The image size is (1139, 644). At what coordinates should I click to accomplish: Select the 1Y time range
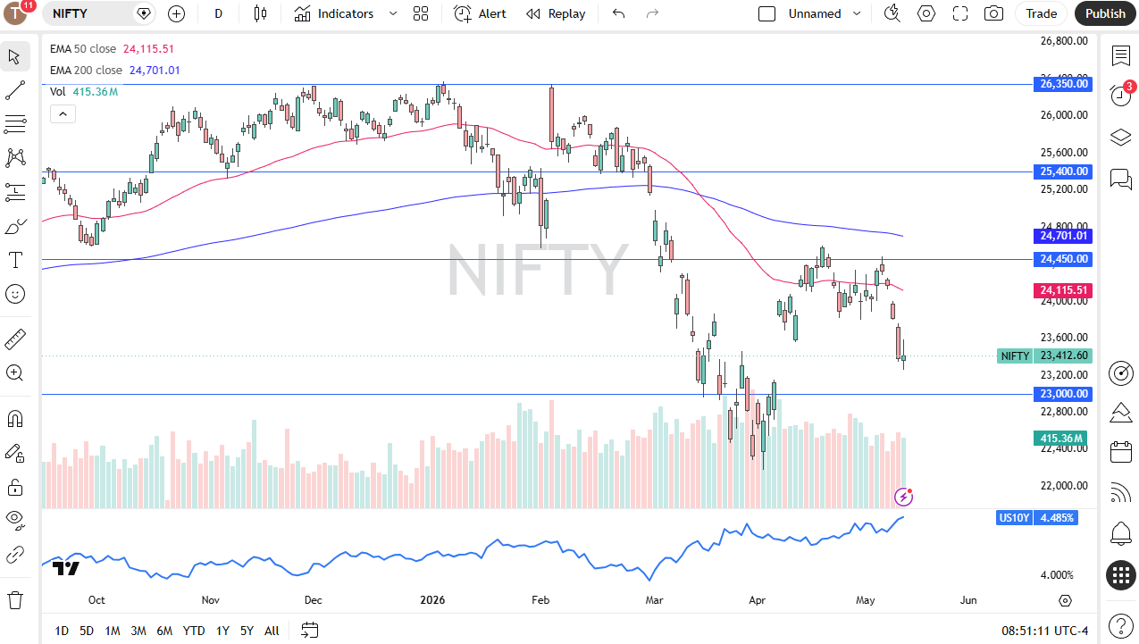click(x=222, y=631)
